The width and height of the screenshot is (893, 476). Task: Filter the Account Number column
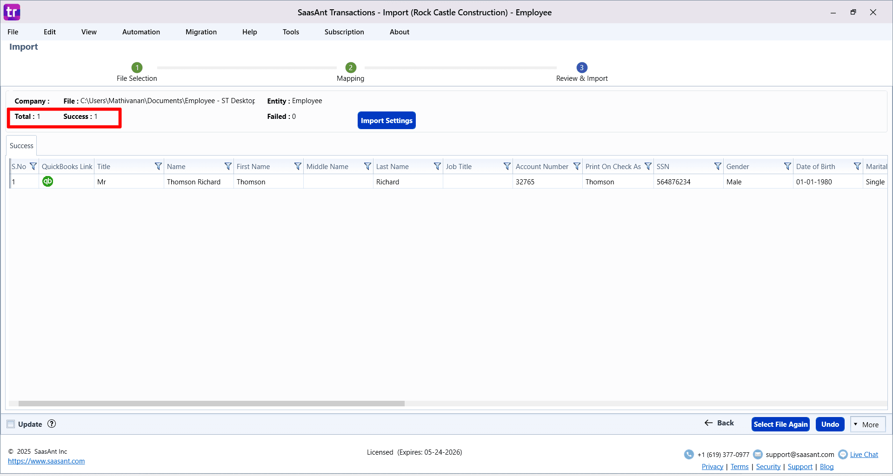577,166
